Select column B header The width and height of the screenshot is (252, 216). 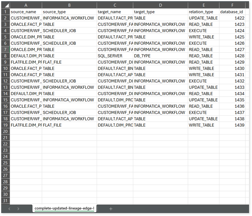coord(69,6)
